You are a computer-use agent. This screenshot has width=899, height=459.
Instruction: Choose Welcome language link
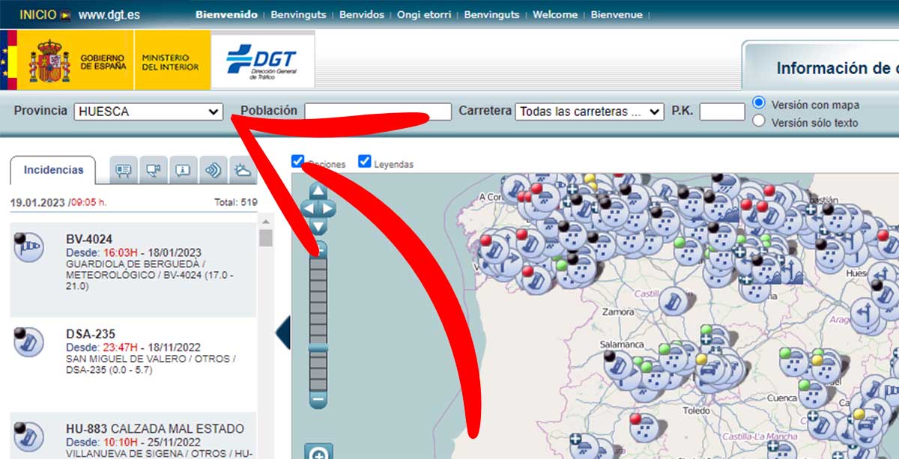click(555, 14)
